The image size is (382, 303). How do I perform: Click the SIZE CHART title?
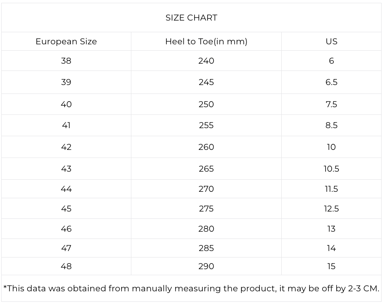pos(191,18)
